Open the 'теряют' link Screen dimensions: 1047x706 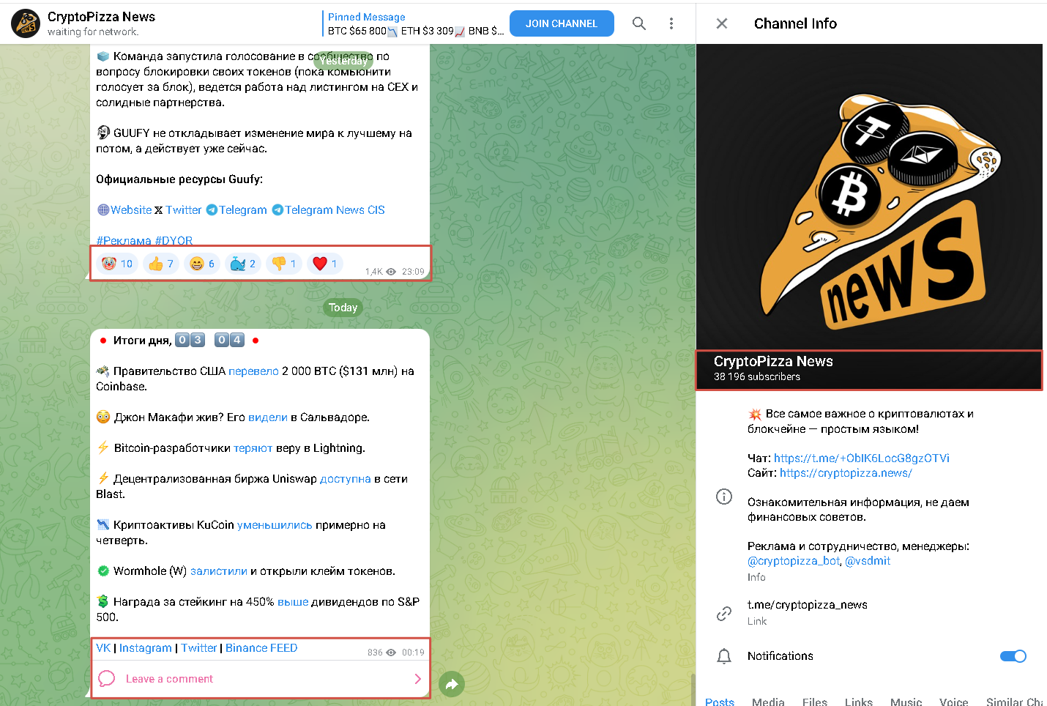pos(253,448)
